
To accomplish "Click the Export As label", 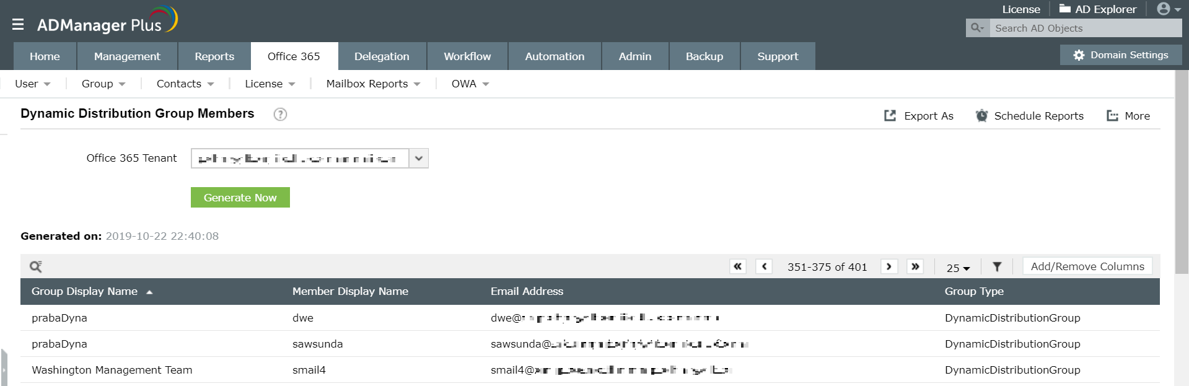I will coord(928,116).
